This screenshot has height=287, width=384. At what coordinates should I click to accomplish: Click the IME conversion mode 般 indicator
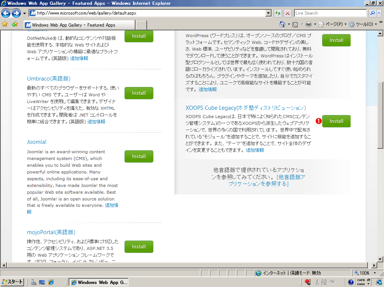tap(324, 283)
